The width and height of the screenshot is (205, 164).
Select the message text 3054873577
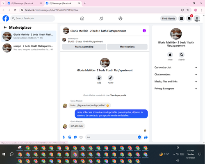pos(77,126)
